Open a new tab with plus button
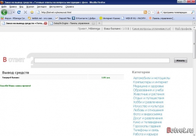 point(99,23)
